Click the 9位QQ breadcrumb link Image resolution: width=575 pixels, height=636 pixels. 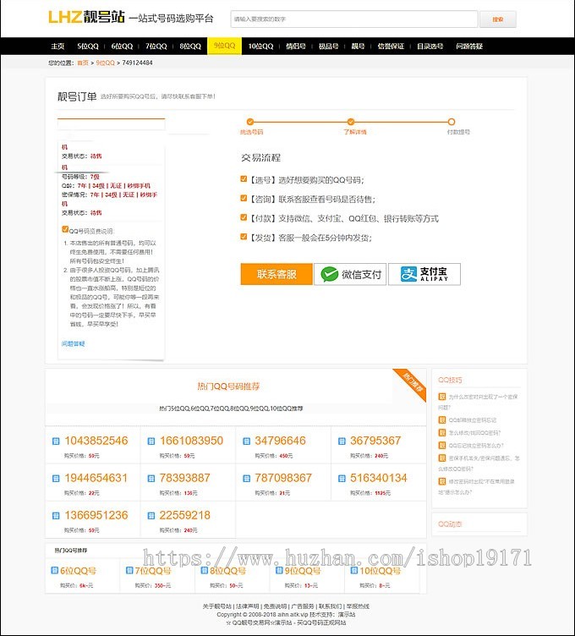tap(105, 63)
